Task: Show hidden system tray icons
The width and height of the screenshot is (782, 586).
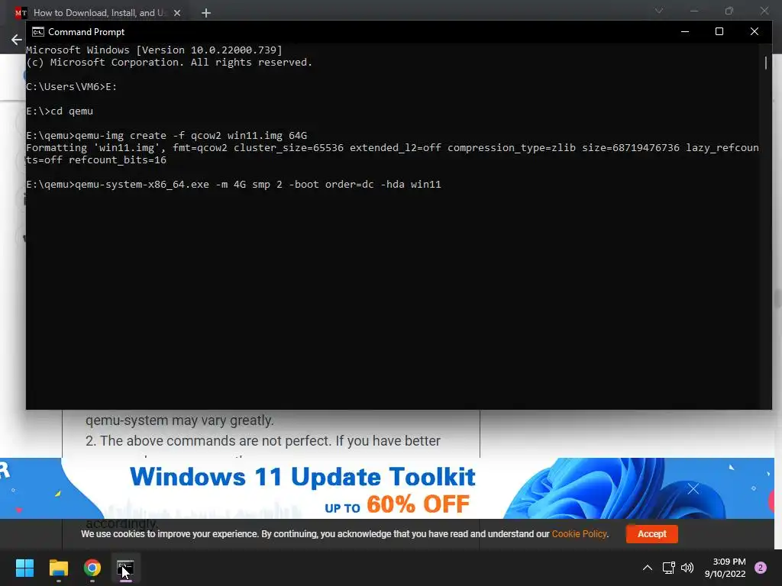Action: click(x=648, y=568)
